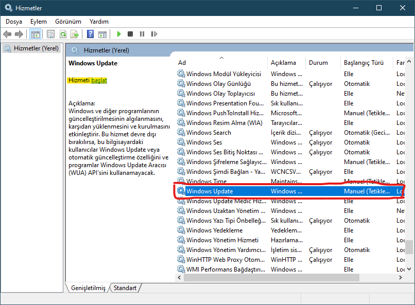The image size is (415, 305).
Task: Click the başlat link to start service
Action: tap(99, 80)
